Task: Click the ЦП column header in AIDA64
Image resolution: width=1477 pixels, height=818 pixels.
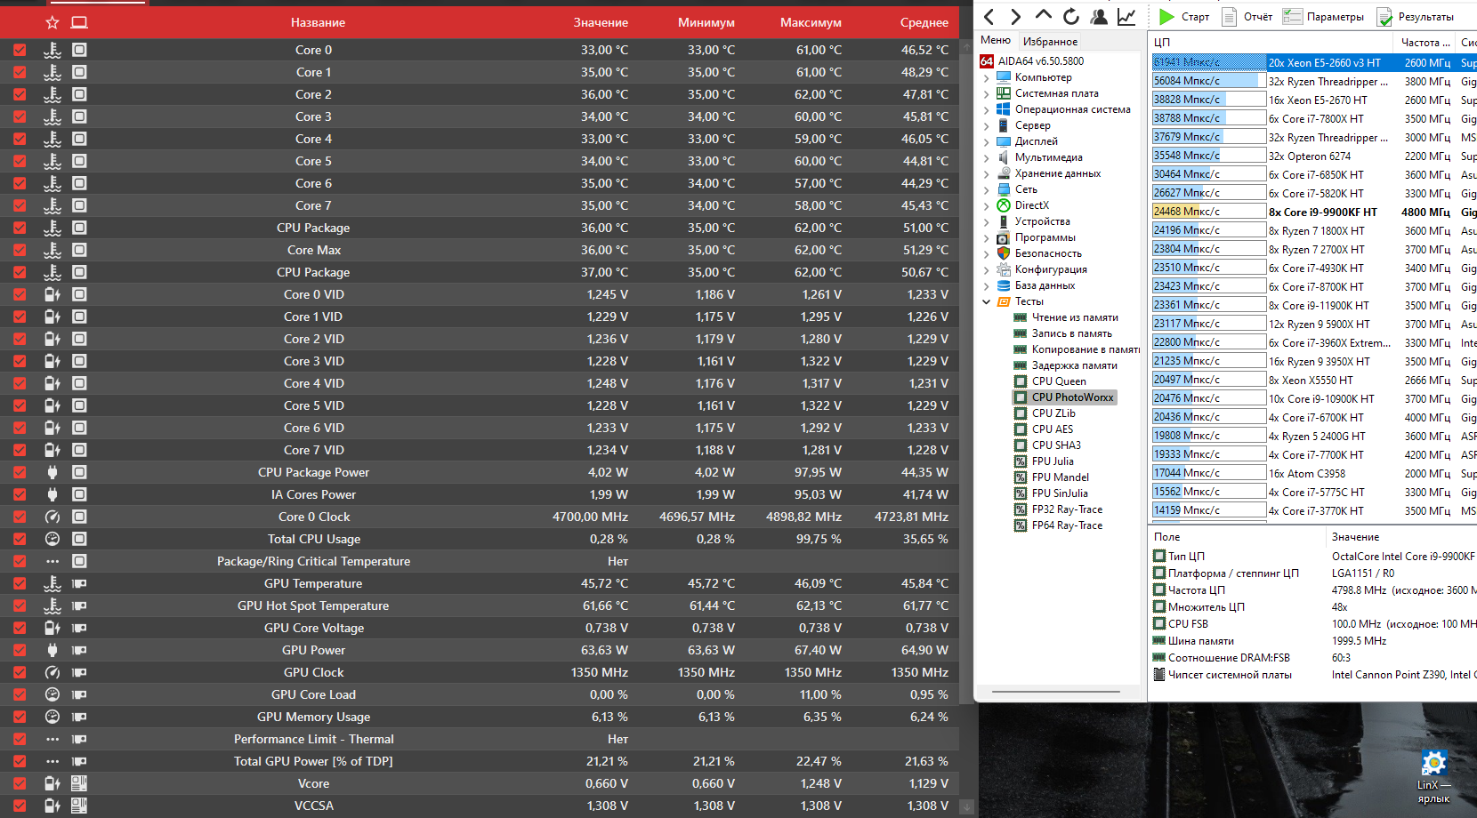Action: pyautogui.click(x=1270, y=42)
